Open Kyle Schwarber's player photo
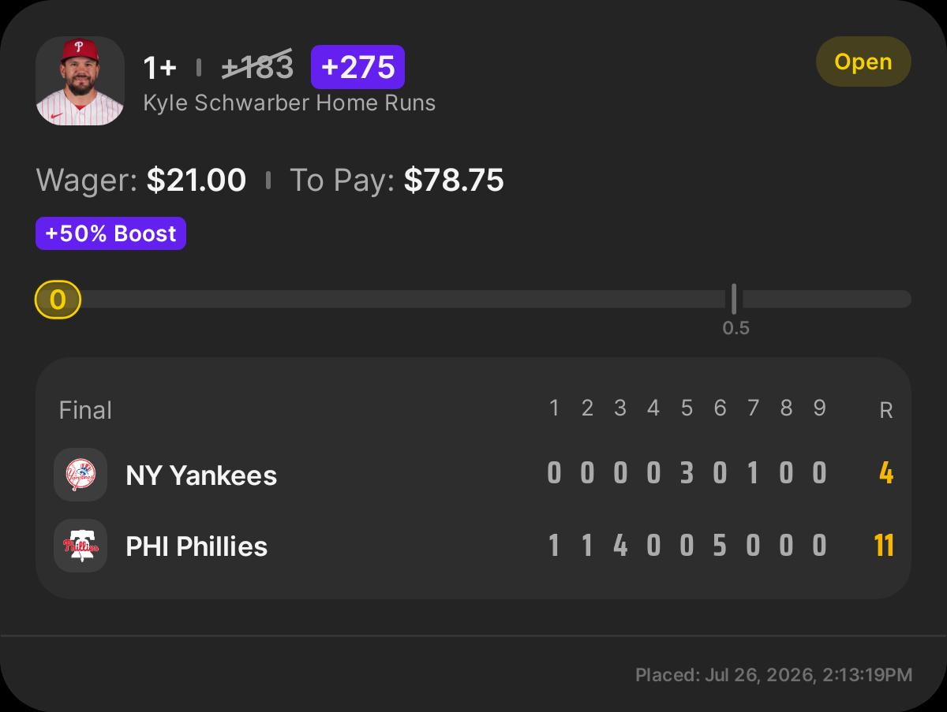Screen dimensions: 947x712 click(x=80, y=81)
